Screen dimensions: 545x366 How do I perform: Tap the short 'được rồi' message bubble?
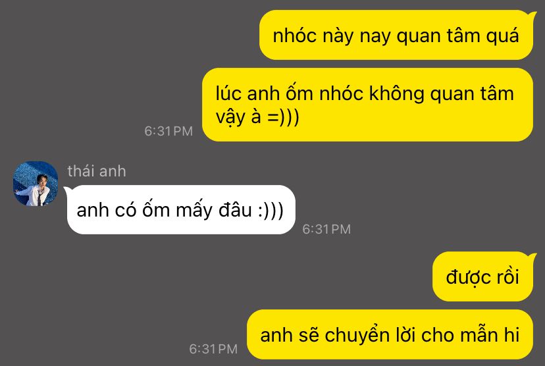pos(482,276)
